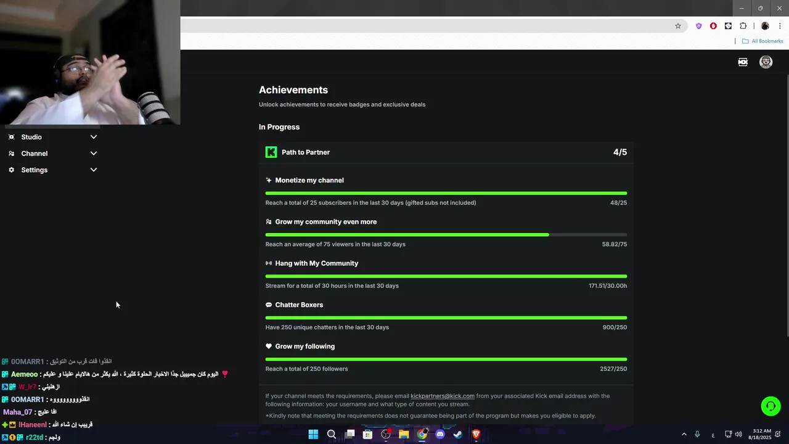Open the Windows Start menu
This screenshot has width=789, height=444.
click(x=313, y=434)
